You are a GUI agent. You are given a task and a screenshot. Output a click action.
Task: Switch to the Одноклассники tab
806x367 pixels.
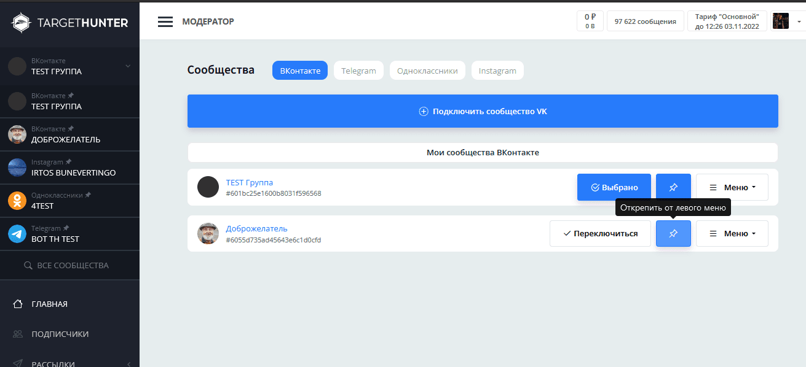427,71
